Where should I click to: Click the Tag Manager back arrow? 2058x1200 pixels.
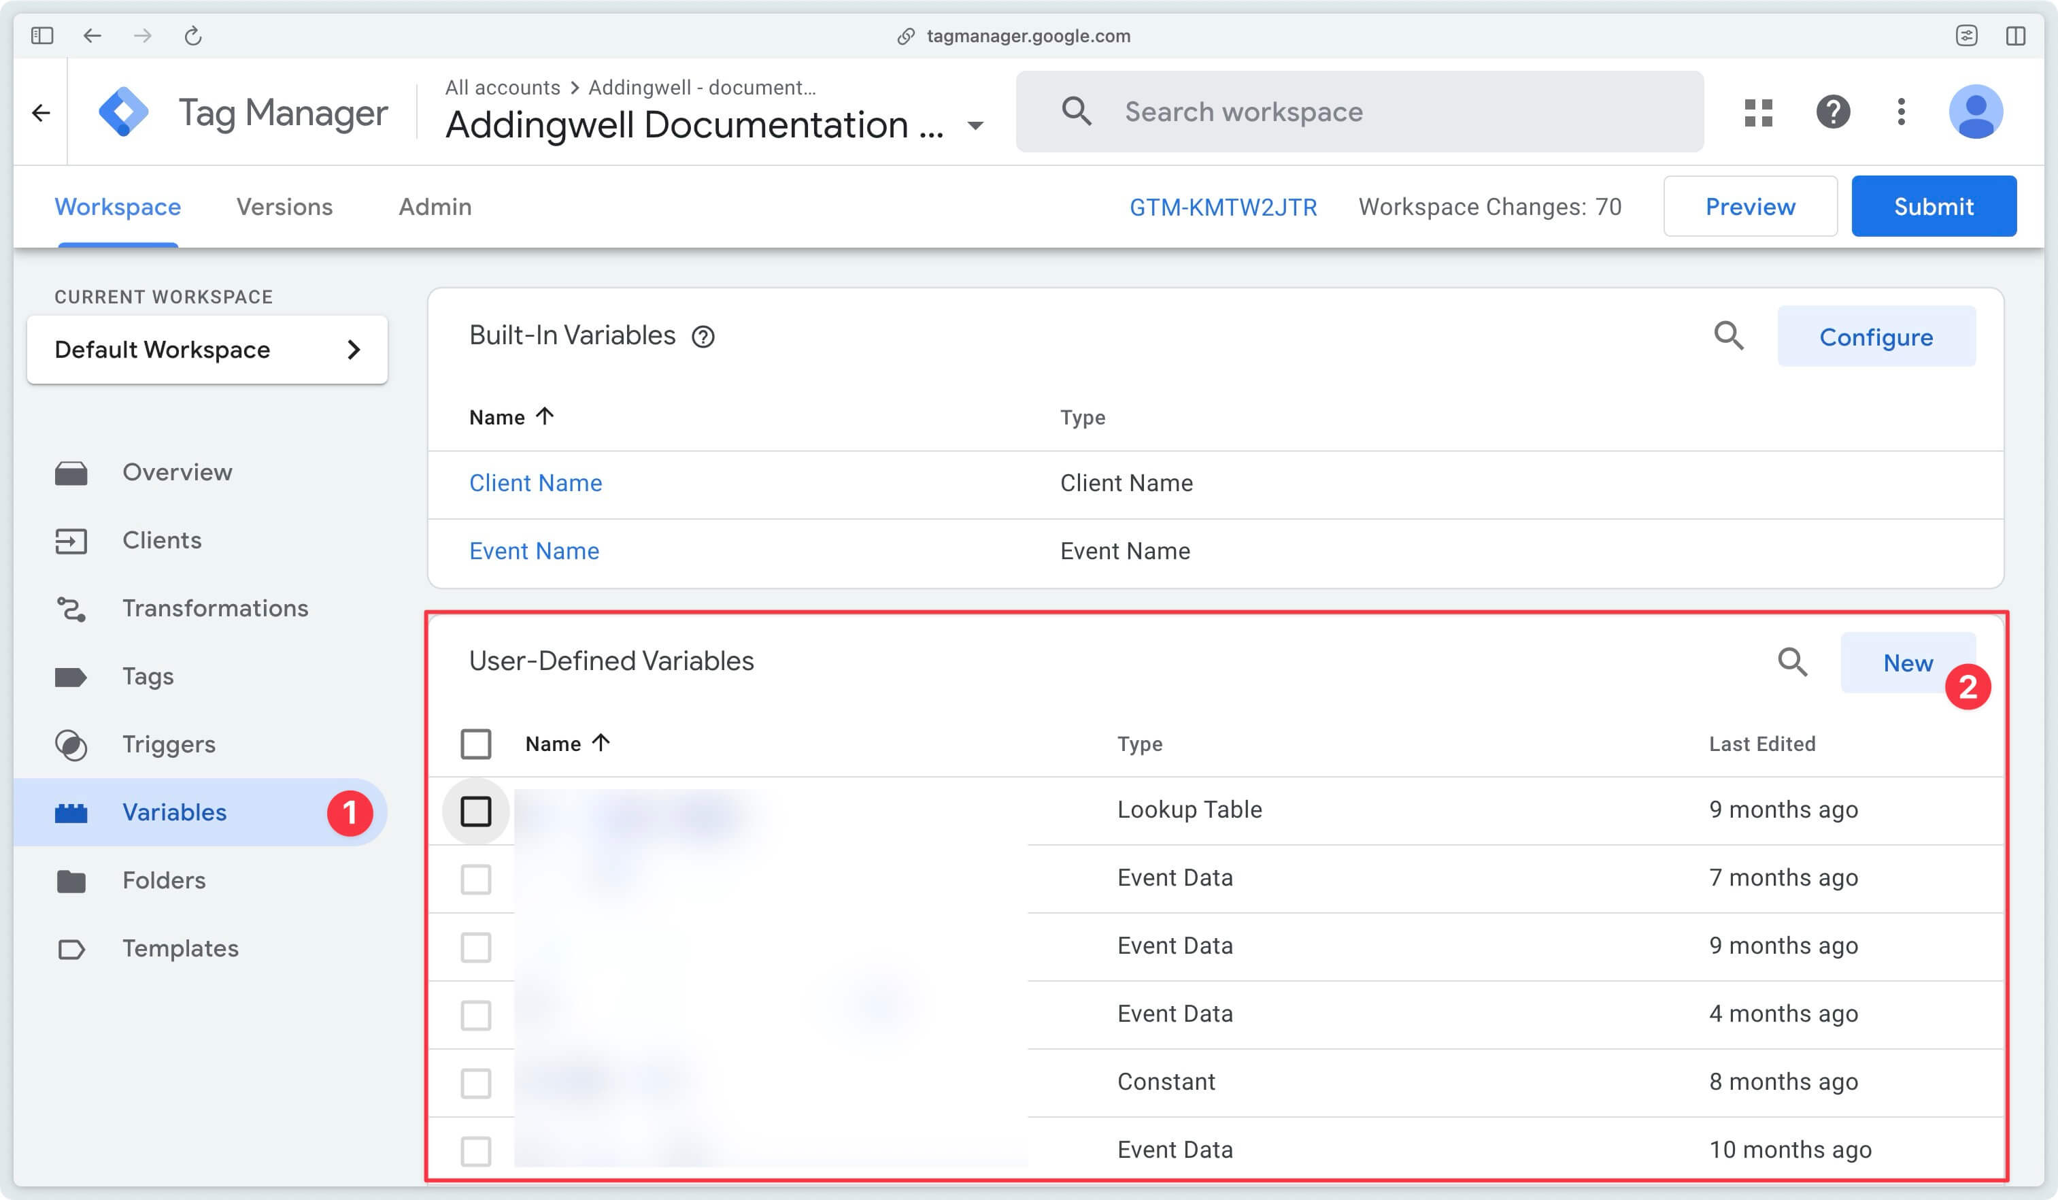41,112
